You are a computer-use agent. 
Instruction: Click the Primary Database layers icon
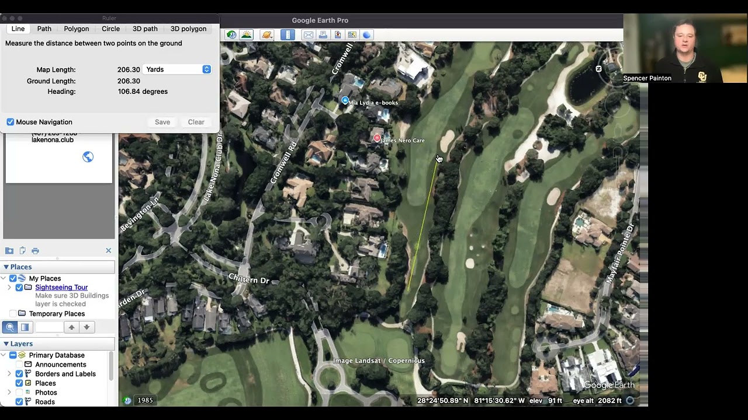(x=22, y=355)
